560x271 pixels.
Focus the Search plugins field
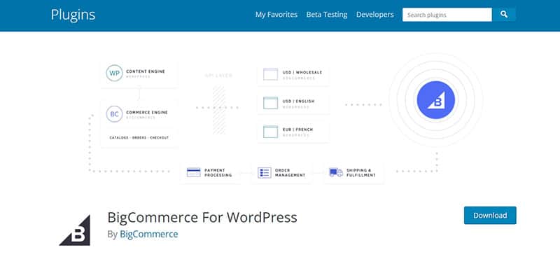(x=447, y=15)
